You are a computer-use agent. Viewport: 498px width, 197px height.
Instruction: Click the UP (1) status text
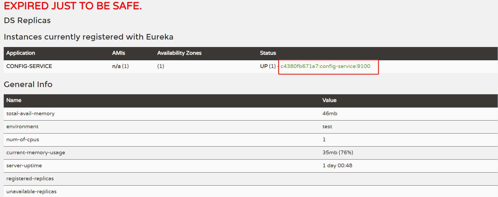pos(268,66)
